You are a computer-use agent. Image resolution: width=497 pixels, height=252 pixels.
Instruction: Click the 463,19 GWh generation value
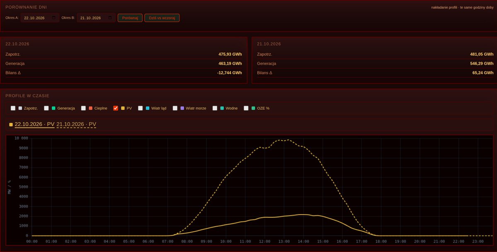pos(230,63)
